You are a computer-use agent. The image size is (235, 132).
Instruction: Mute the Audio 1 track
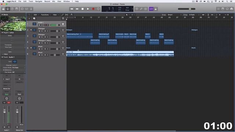[39, 25]
